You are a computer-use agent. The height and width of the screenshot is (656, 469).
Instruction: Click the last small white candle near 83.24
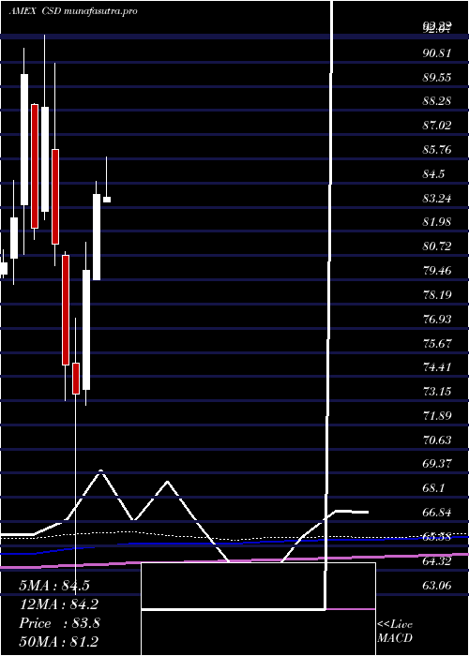point(107,200)
